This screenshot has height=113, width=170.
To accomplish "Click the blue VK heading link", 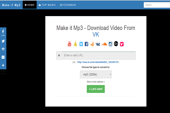I will pos(96,34).
